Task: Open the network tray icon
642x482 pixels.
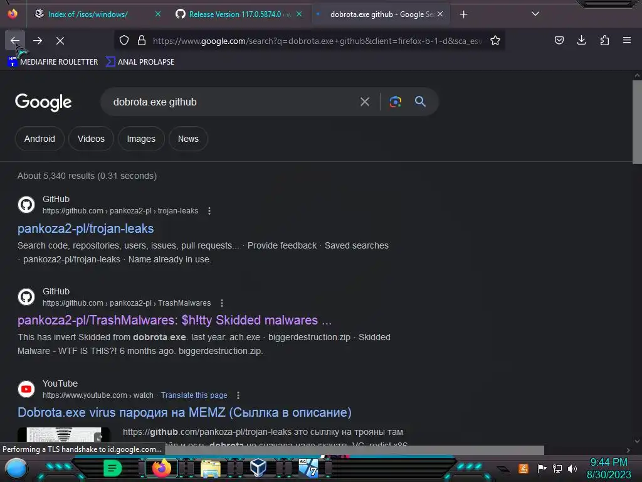Action: (557, 468)
